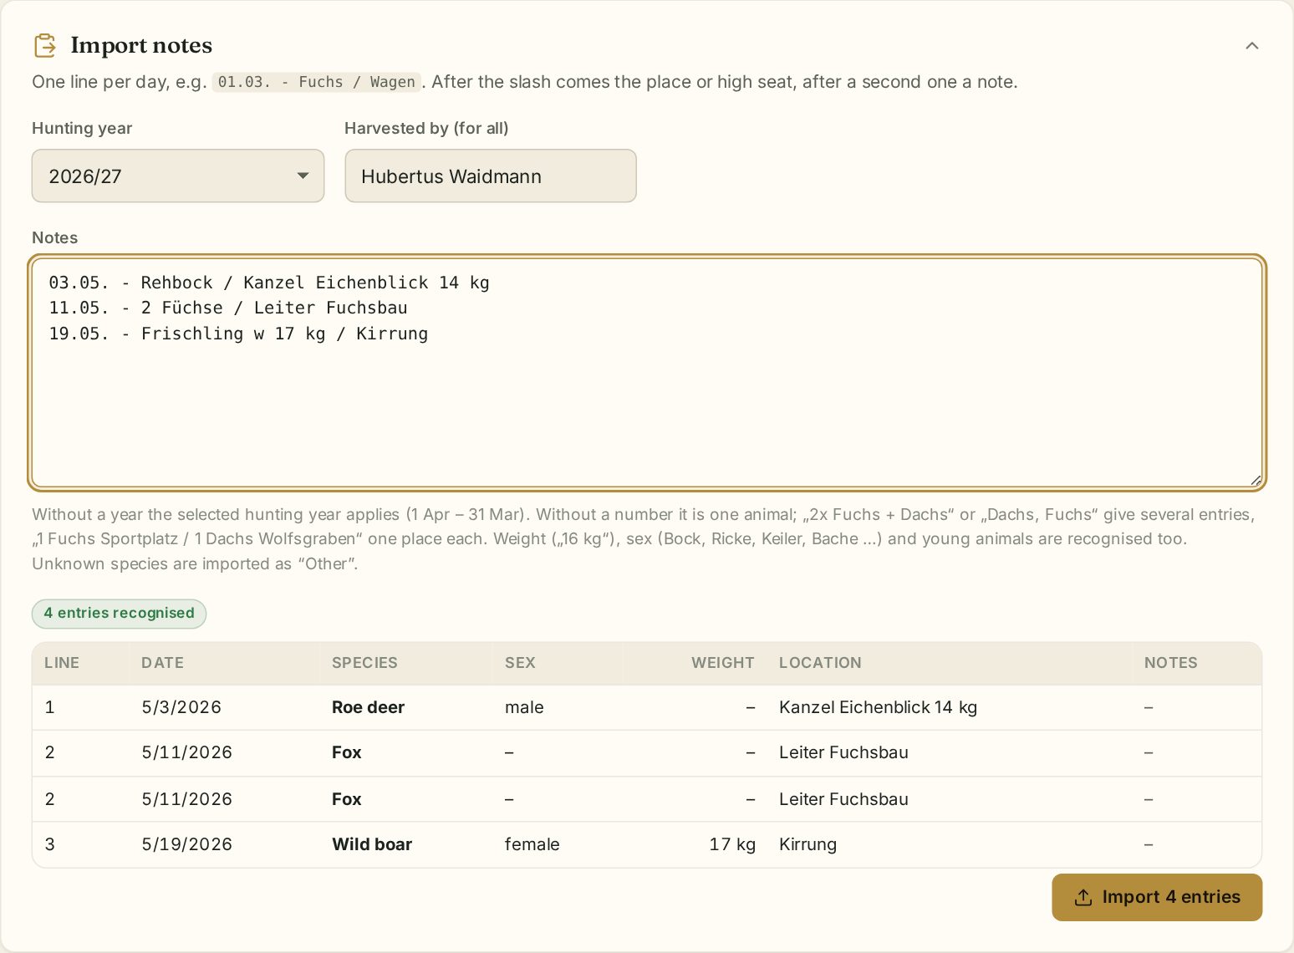Image resolution: width=1294 pixels, height=953 pixels.
Task: Click inside the Notes textarea
Action: coord(647,373)
